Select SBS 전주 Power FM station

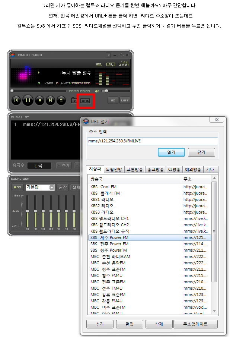point(150,244)
